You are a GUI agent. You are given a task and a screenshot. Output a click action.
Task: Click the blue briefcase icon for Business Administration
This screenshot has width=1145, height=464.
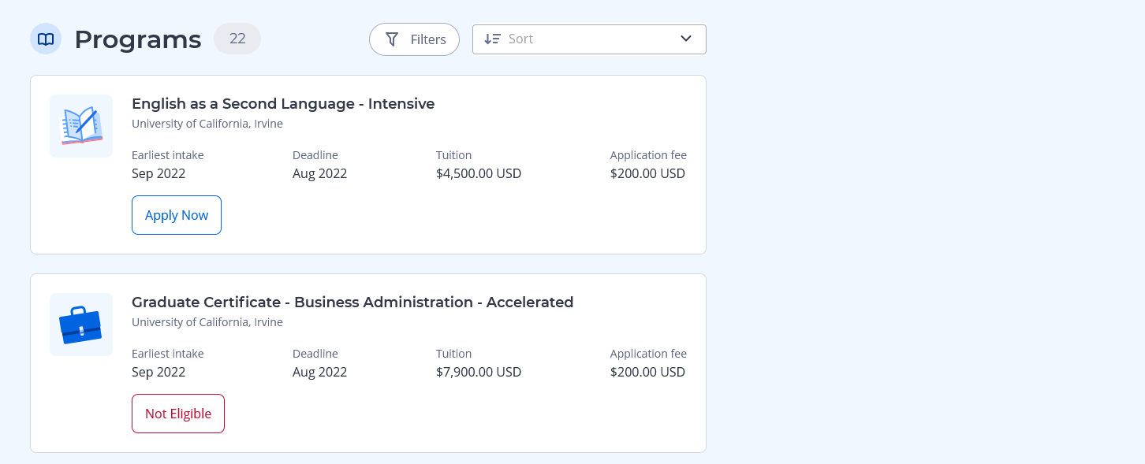click(81, 325)
